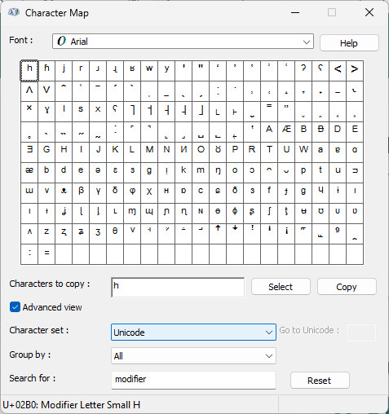389x414 pixels.
Task: Select the equals sign cell in last row
Action: coord(46,254)
